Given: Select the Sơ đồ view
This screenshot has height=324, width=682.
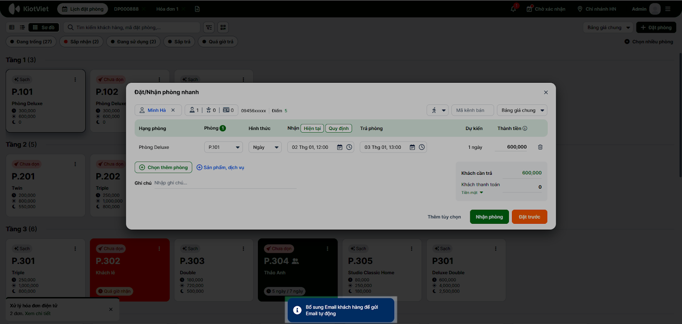Looking at the screenshot, I should (x=44, y=27).
